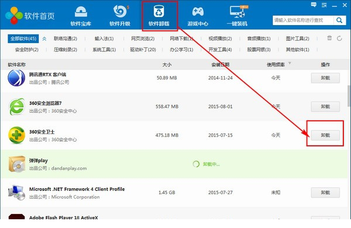Uninstall 腾讯通RTX 客户端
Image resolution: width=351 pixels, height=228 pixels.
coord(325,78)
